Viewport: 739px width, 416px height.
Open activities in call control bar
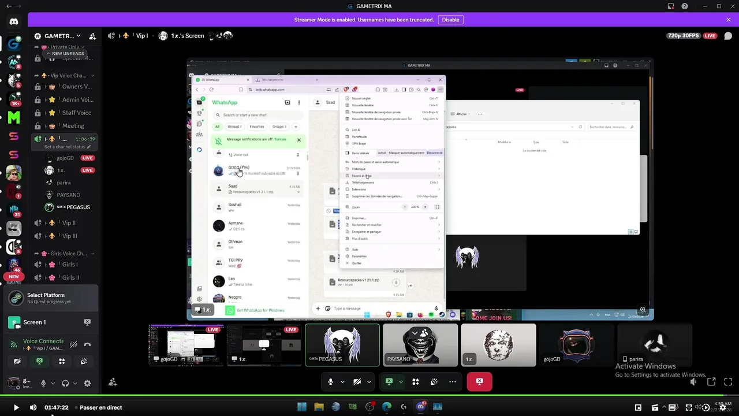(415, 381)
